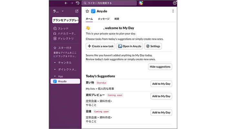
Task: Switch to the ホーム tab
Action: (89, 19)
